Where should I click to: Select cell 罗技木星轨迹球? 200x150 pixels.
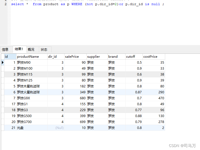32,86
